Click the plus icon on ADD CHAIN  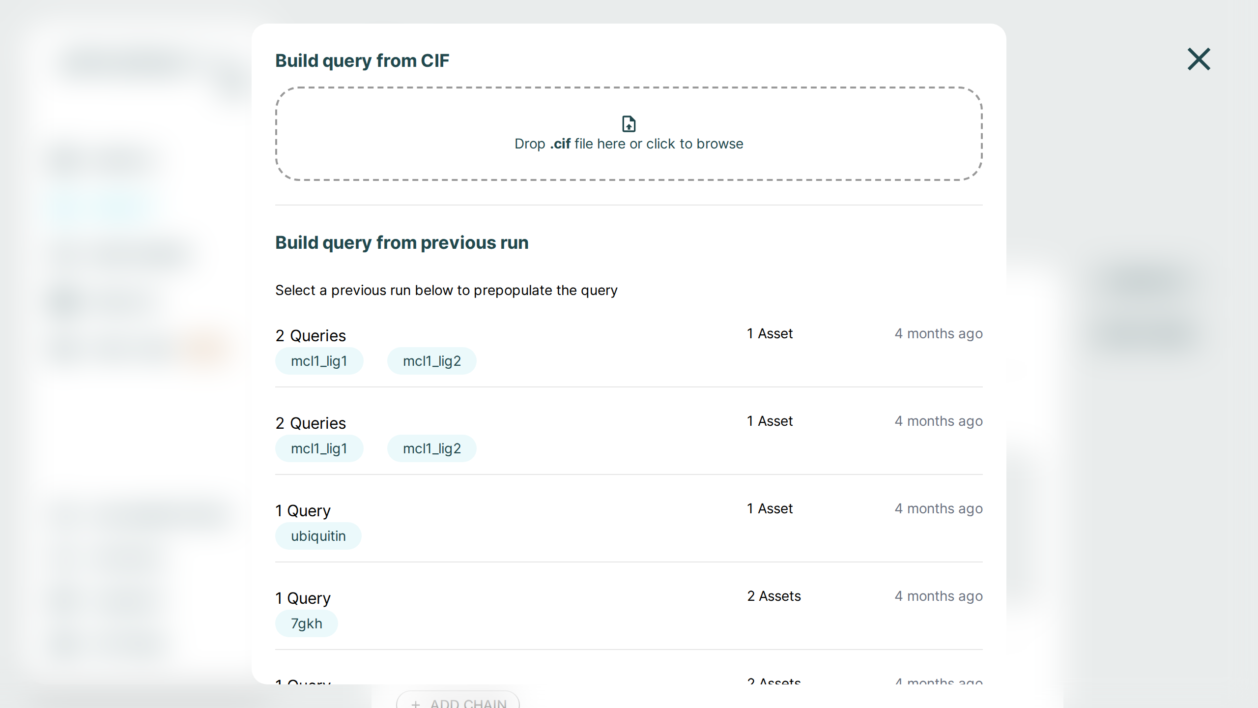[416, 704]
